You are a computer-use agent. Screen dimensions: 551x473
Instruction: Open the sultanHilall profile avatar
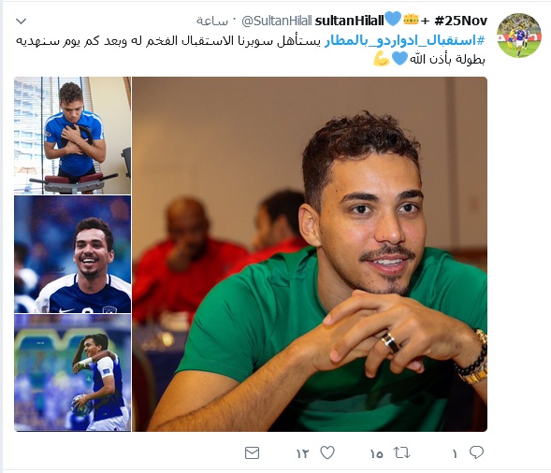(518, 36)
